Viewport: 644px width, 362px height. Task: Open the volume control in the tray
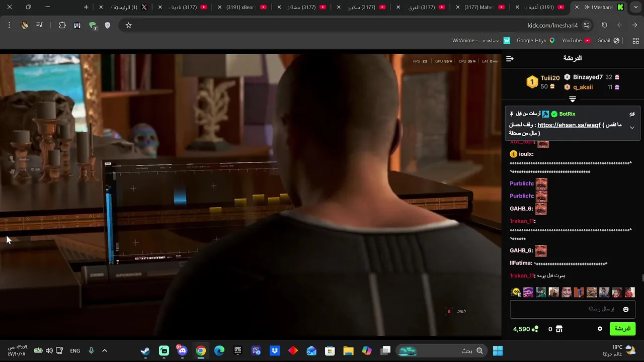click(x=49, y=350)
